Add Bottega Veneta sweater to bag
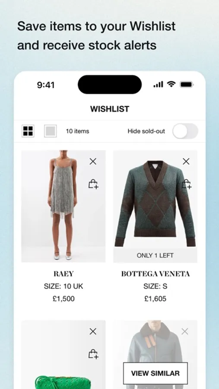 186,184
